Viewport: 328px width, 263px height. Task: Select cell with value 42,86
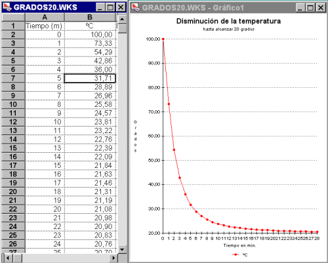click(x=90, y=61)
